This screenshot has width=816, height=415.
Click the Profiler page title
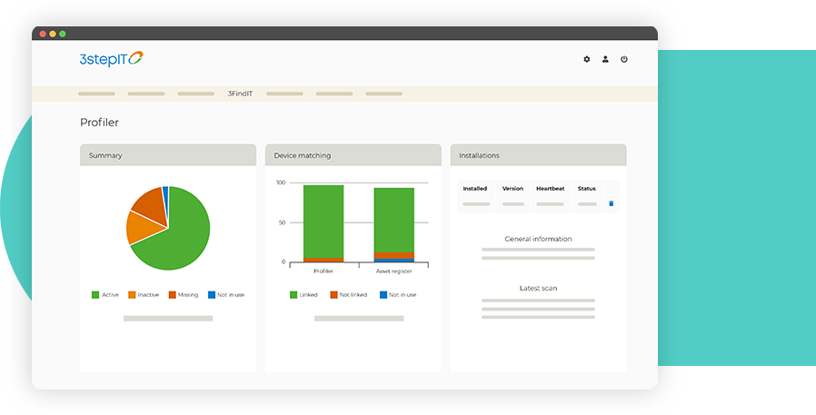pos(99,123)
